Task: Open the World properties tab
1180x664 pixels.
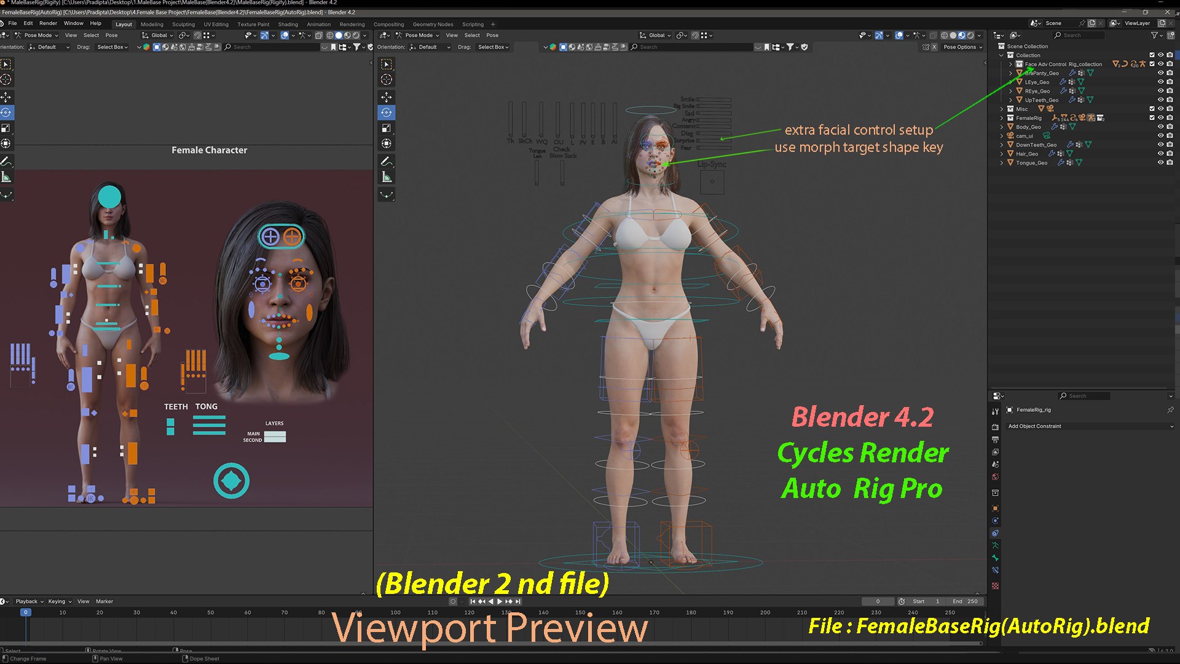Action: coord(995,477)
